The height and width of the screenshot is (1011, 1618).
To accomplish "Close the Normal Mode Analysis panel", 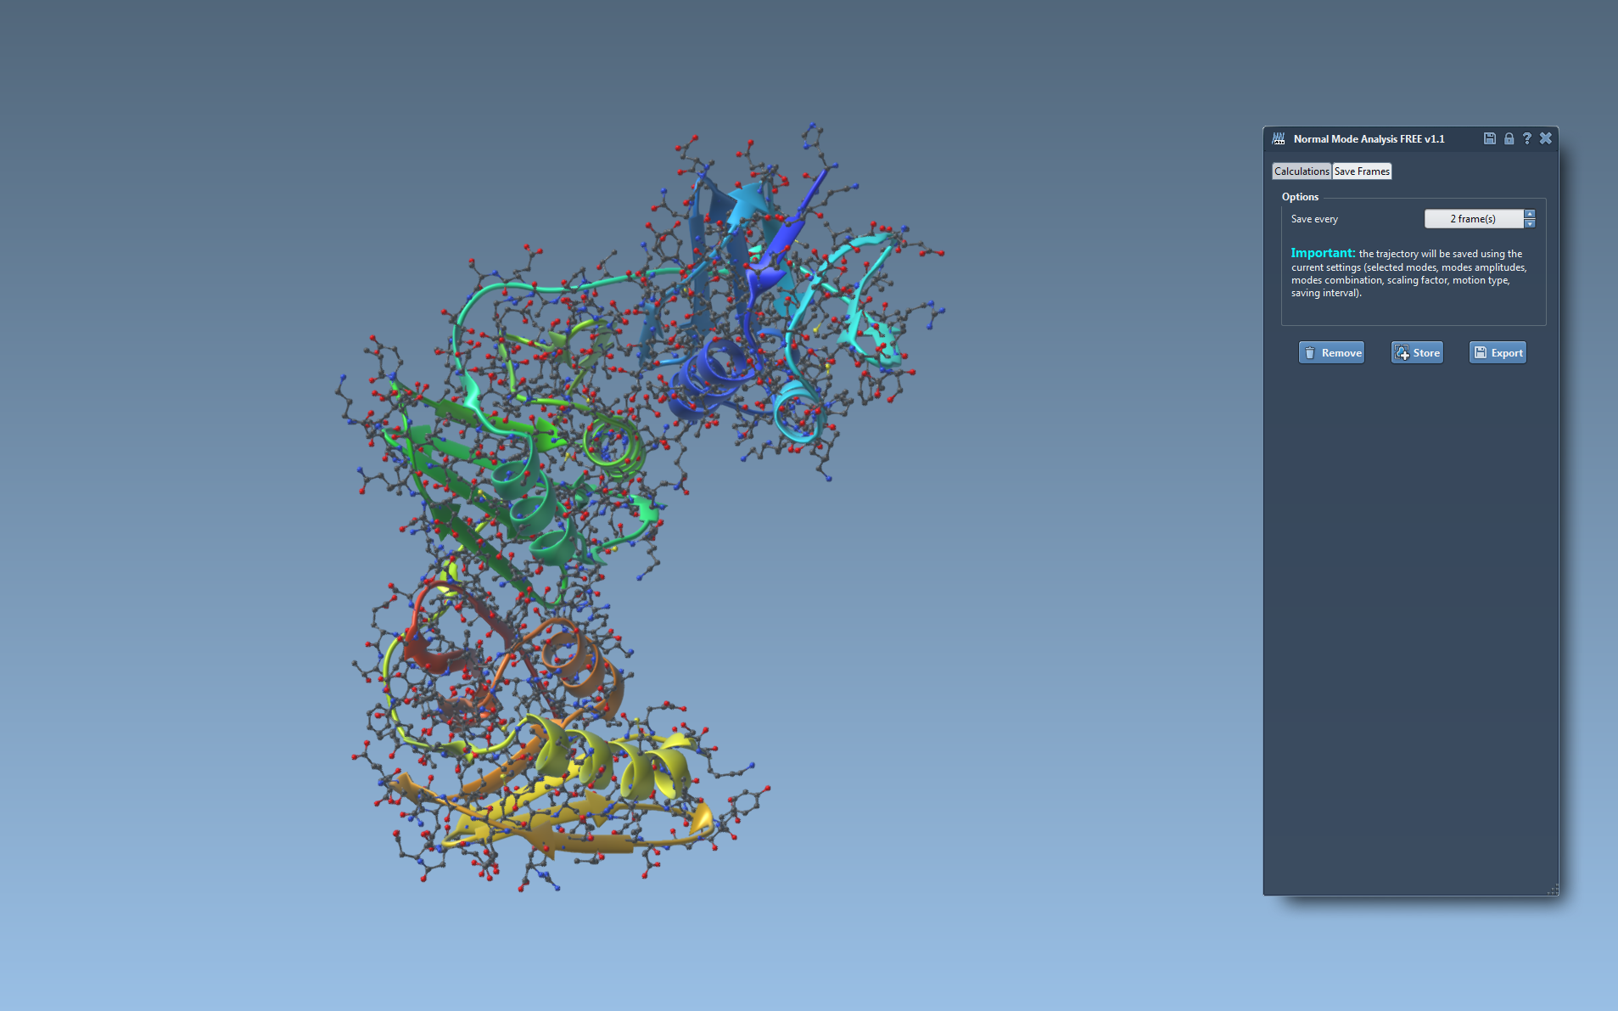I will pos(1546,138).
